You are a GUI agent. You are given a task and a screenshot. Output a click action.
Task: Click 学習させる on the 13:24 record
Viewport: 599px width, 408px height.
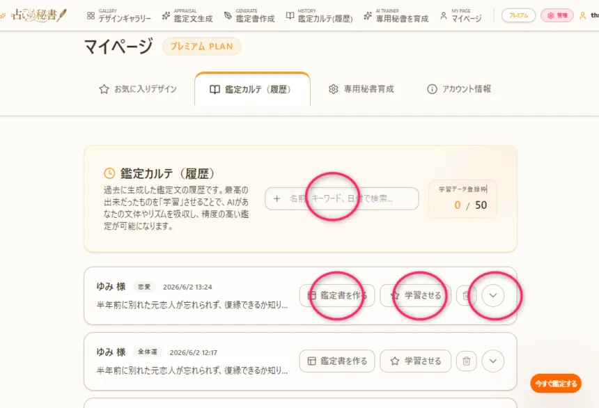pos(415,295)
